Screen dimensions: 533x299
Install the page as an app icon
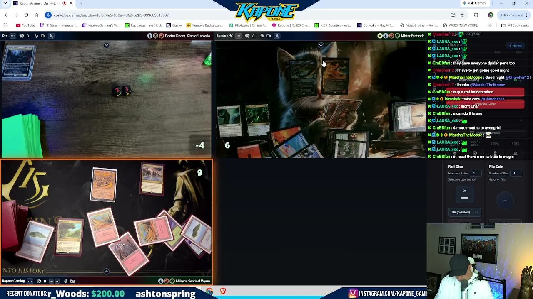pos(453,15)
